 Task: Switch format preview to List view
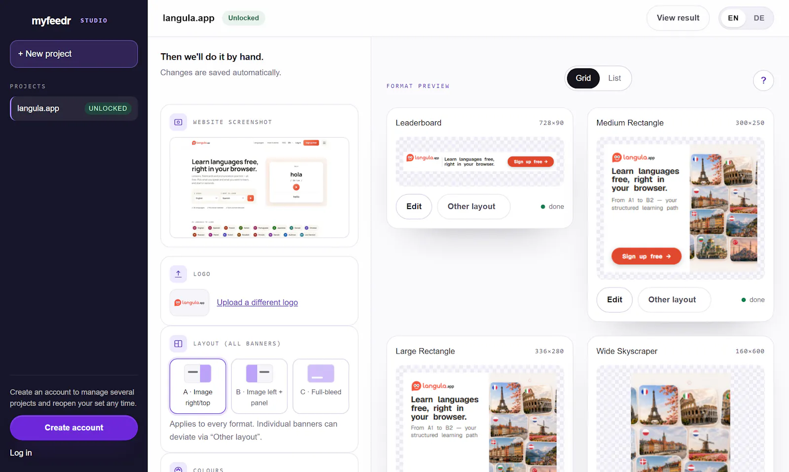pyautogui.click(x=614, y=78)
